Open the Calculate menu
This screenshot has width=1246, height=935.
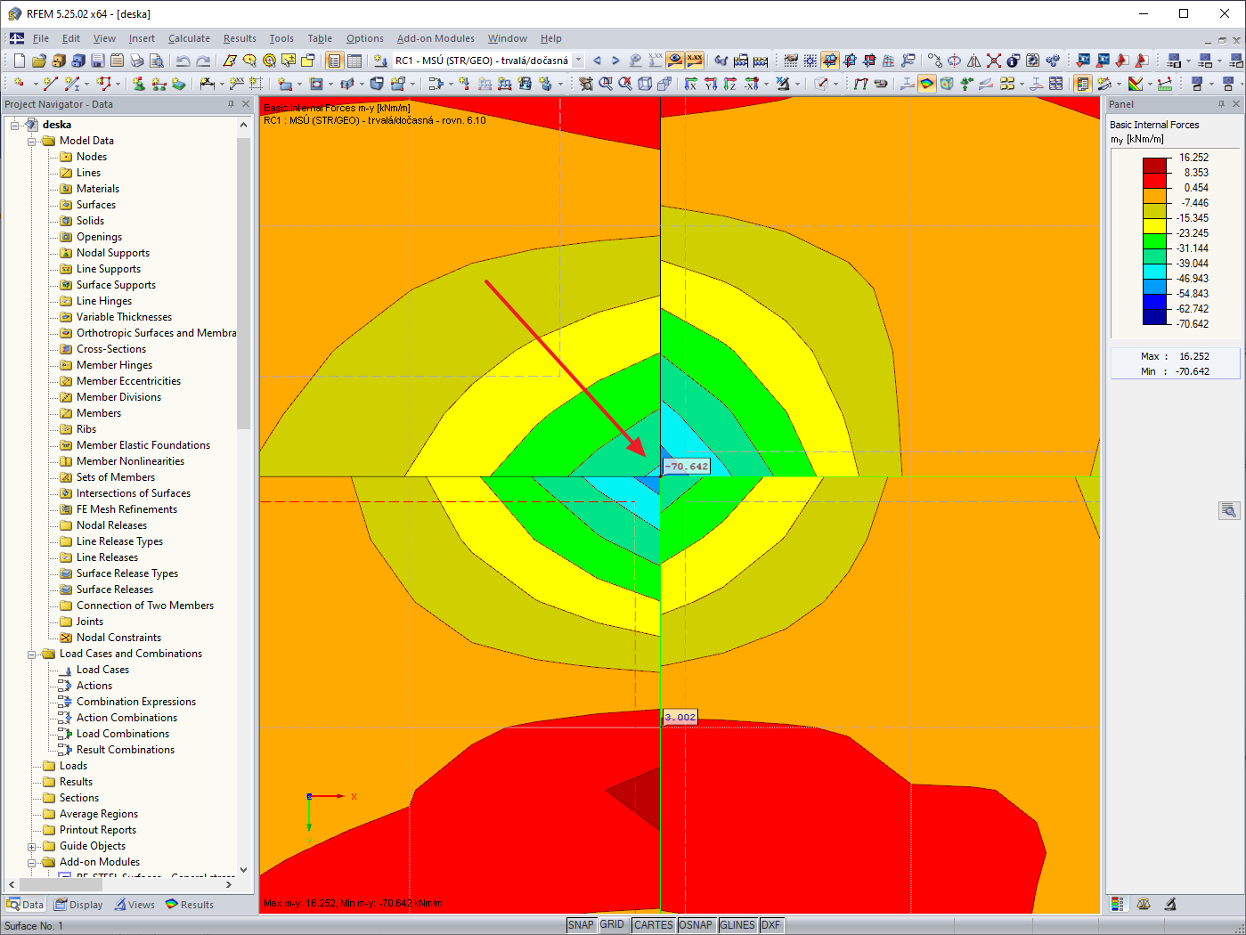click(189, 38)
